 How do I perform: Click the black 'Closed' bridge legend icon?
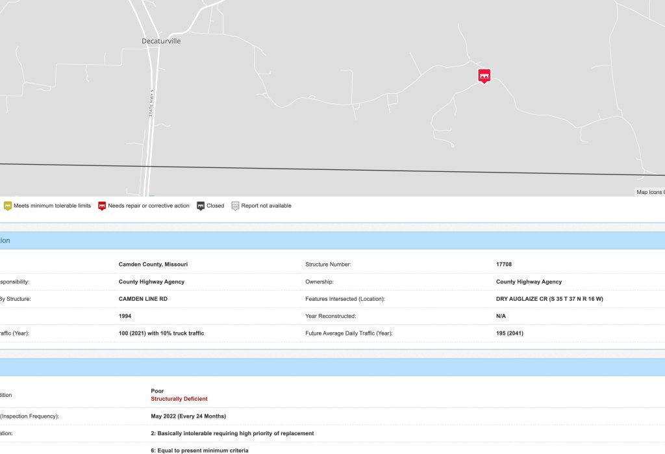point(201,206)
